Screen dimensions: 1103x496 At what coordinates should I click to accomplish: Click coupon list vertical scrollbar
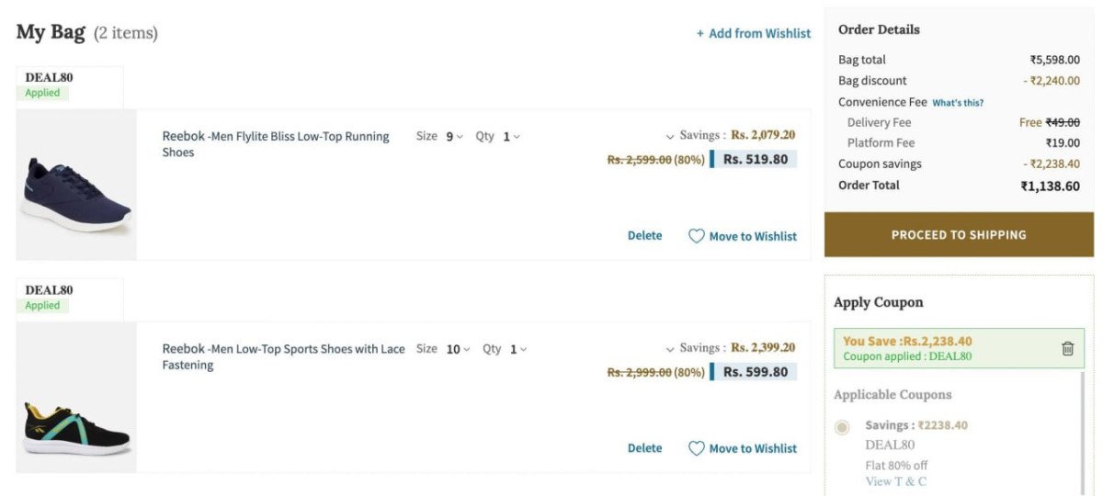(1082, 432)
